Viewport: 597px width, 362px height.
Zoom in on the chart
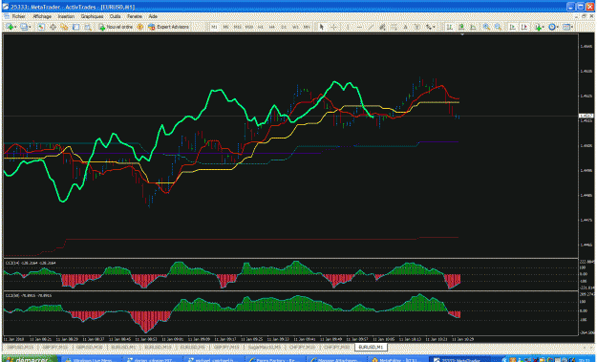click(x=486, y=27)
